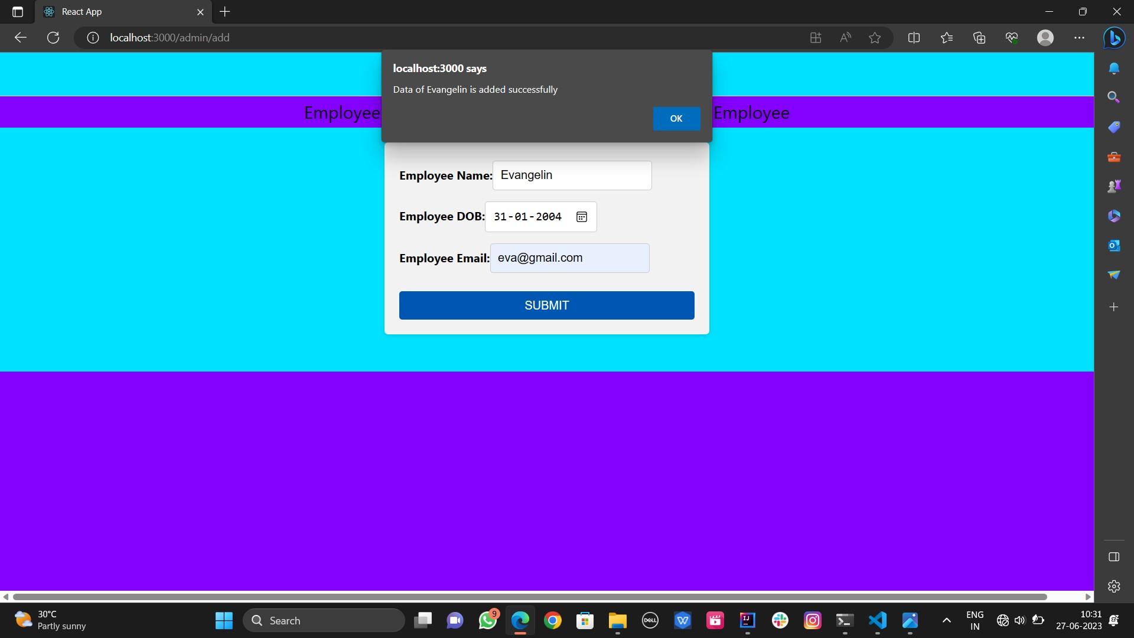The image size is (1134, 638).
Task: Open Outlook from the Edge sidebar
Action: click(1115, 245)
